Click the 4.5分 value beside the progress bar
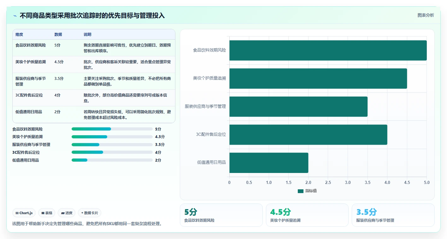Image resolution: width=447 pixels, height=239 pixels. (160, 137)
